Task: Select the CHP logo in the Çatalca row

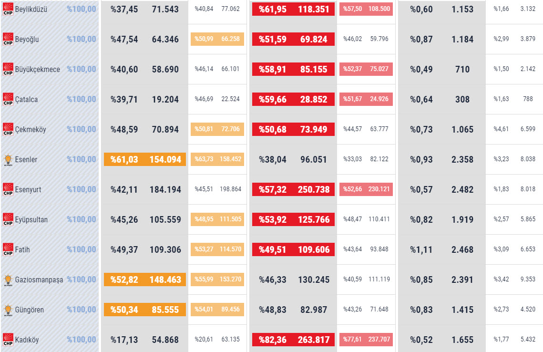Action: pos(8,99)
